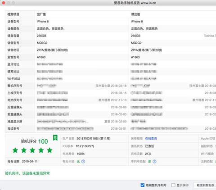Select the 主板序列号 row label
This screenshot has width=216, height=190.
click(15, 93)
